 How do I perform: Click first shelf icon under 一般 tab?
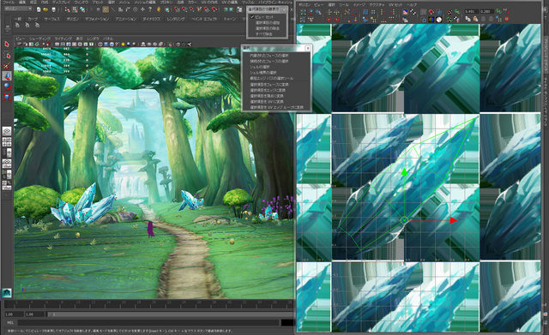(x=17, y=25)
